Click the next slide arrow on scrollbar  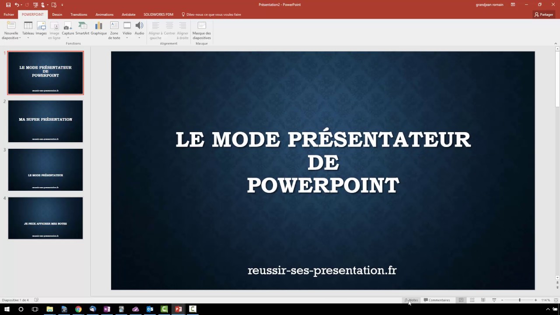pyautogui.click(x=557, y=287)
